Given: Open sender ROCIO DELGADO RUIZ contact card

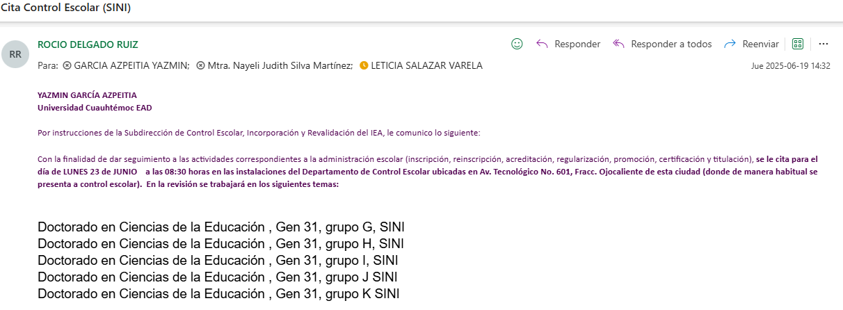Looking at the screenshot, I should point(88,44).
